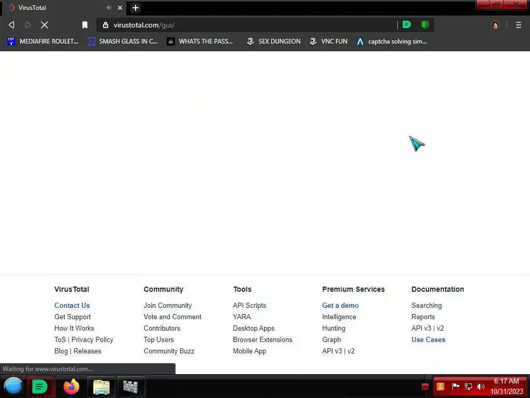Open the browser hamburger menu
The image size is (530, 398).
pos(519,25)
